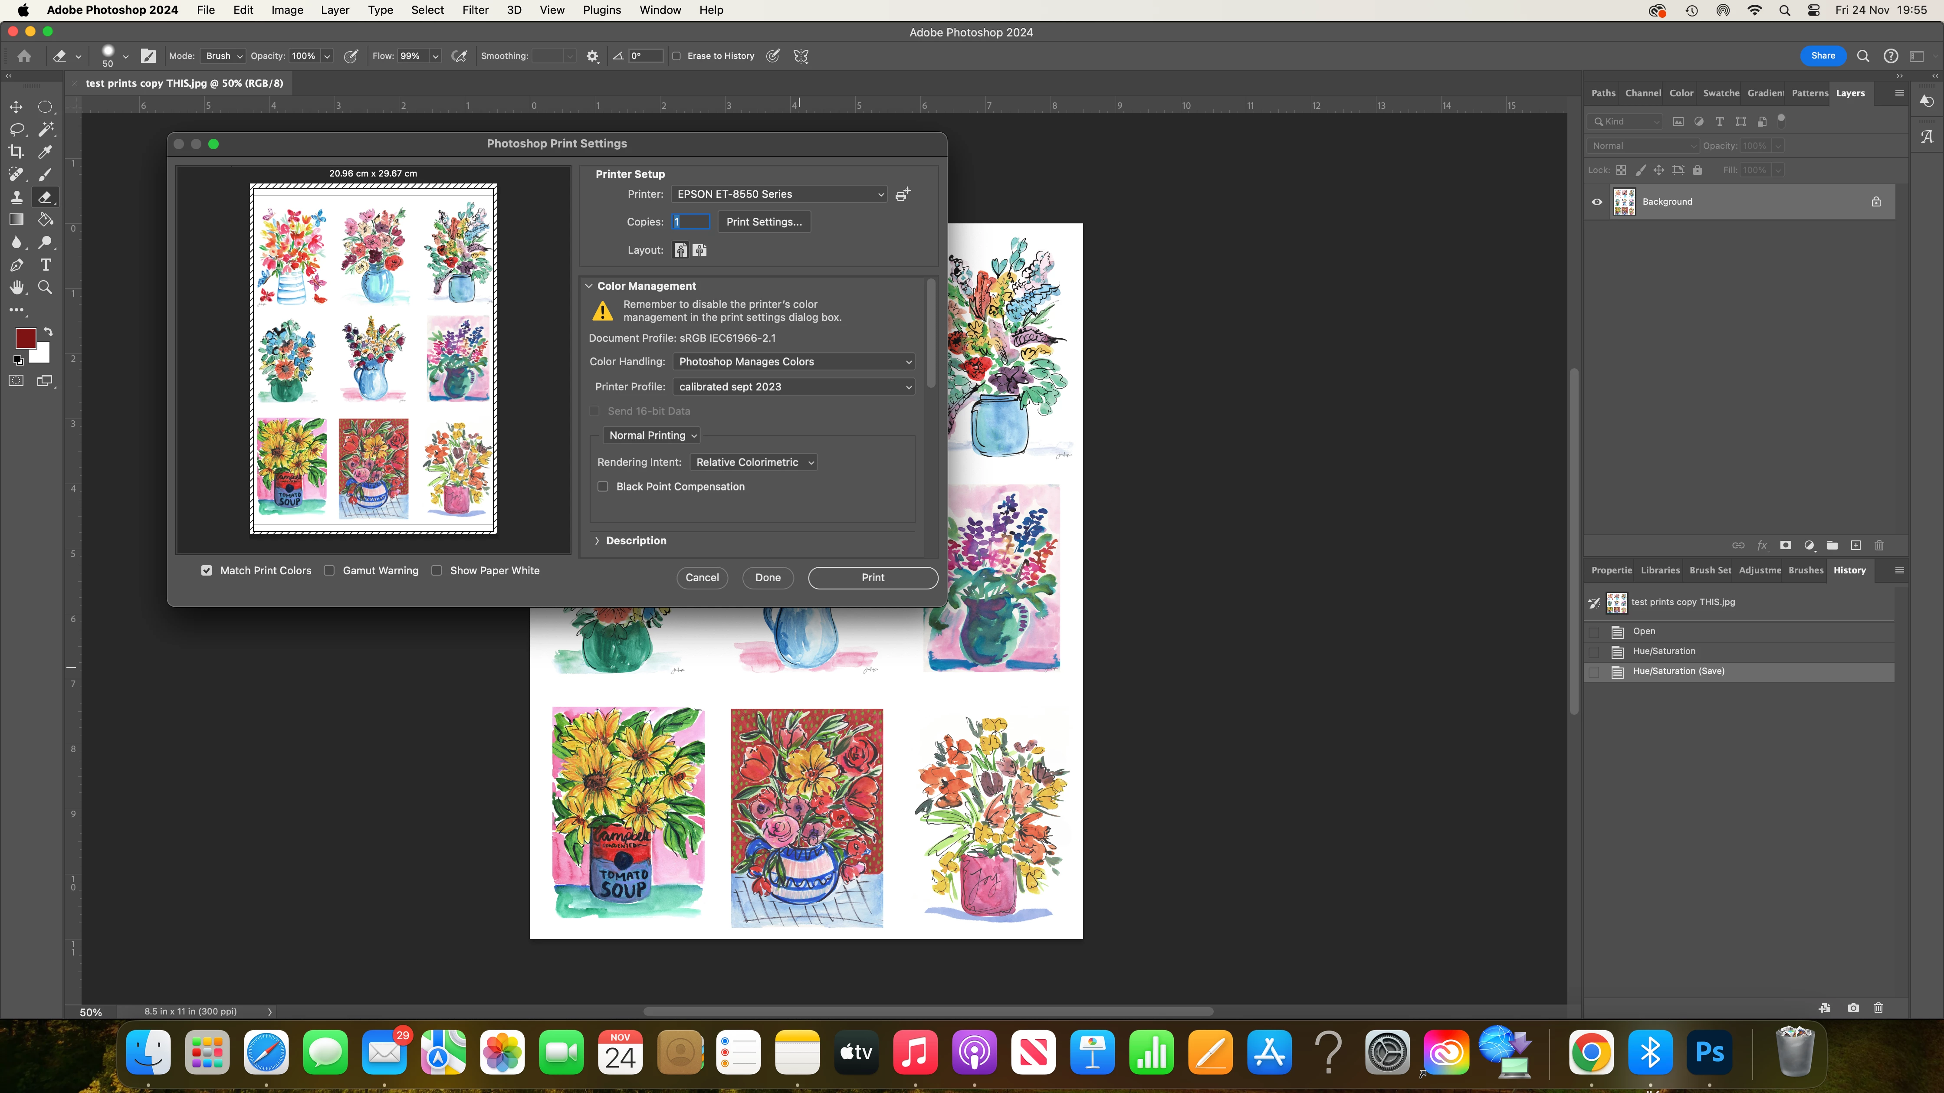Open Photoshop from the Dock
Viewport: 1944px width, 1093px height.
[x=1709, y=1052]
